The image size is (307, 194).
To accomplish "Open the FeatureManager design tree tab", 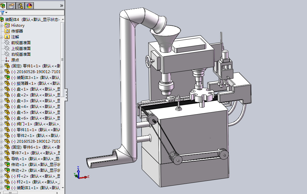I will pos(3,5).
